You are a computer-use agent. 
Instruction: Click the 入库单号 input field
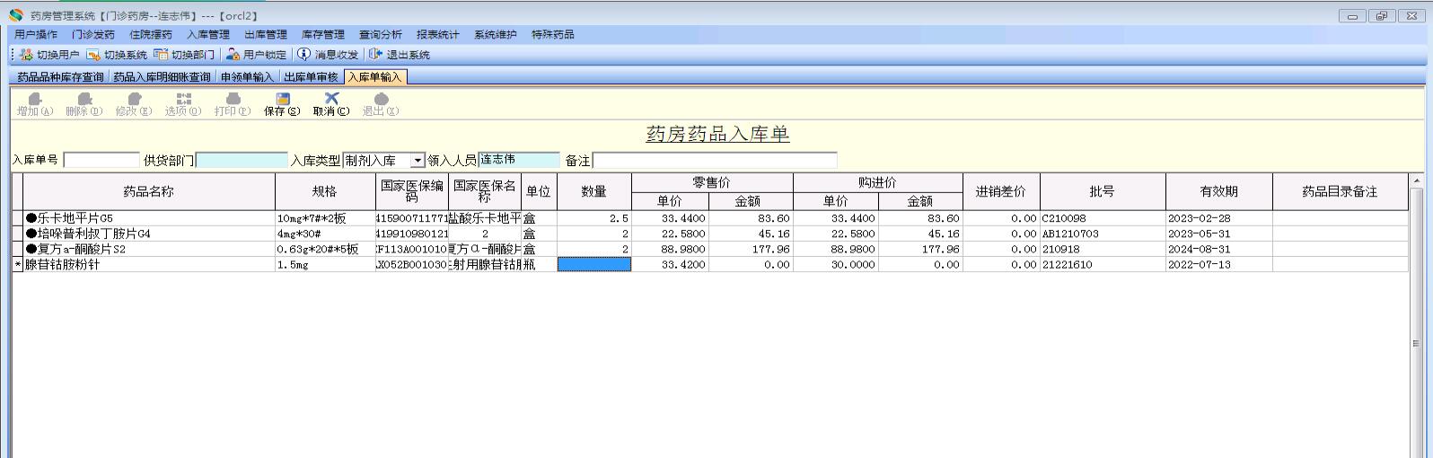(x=101, y=161)
